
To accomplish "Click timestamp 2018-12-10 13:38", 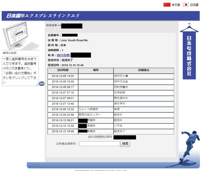I will point(63,126).
